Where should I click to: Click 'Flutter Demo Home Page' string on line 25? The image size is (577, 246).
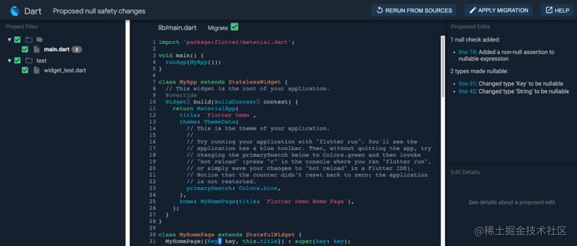pos(307,201)
